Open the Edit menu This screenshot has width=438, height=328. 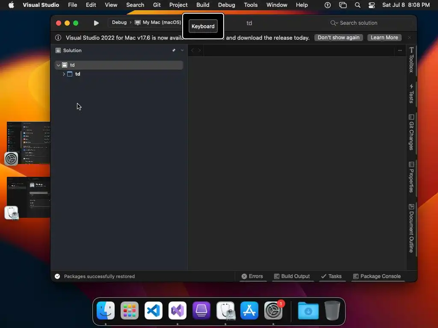coord(91,5)
